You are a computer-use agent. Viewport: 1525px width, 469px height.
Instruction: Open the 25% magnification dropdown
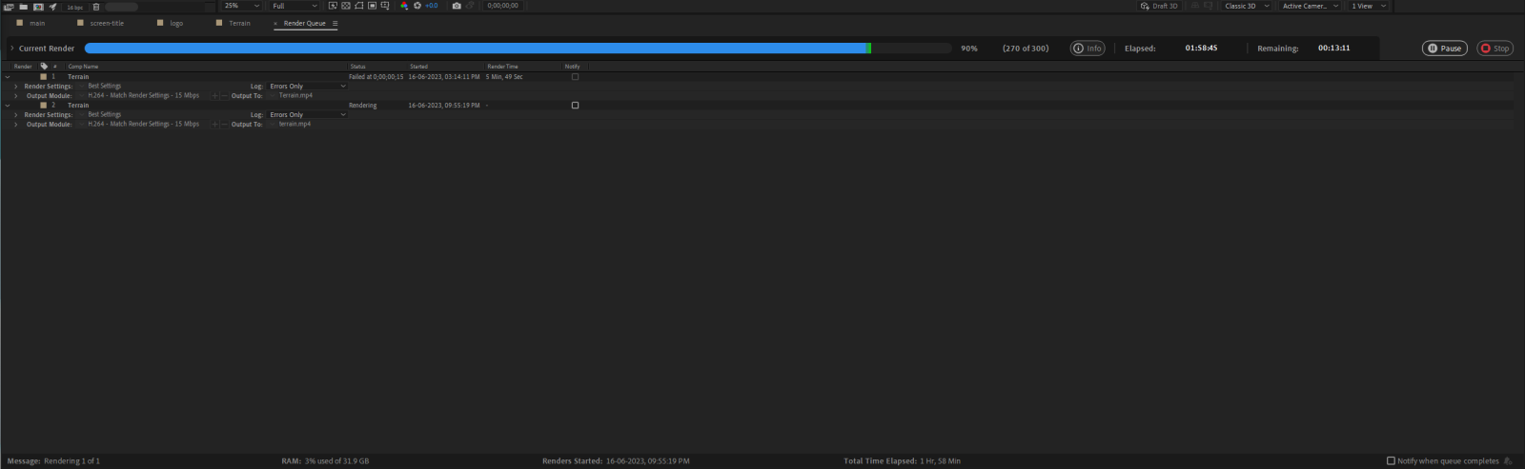(241, 6)
